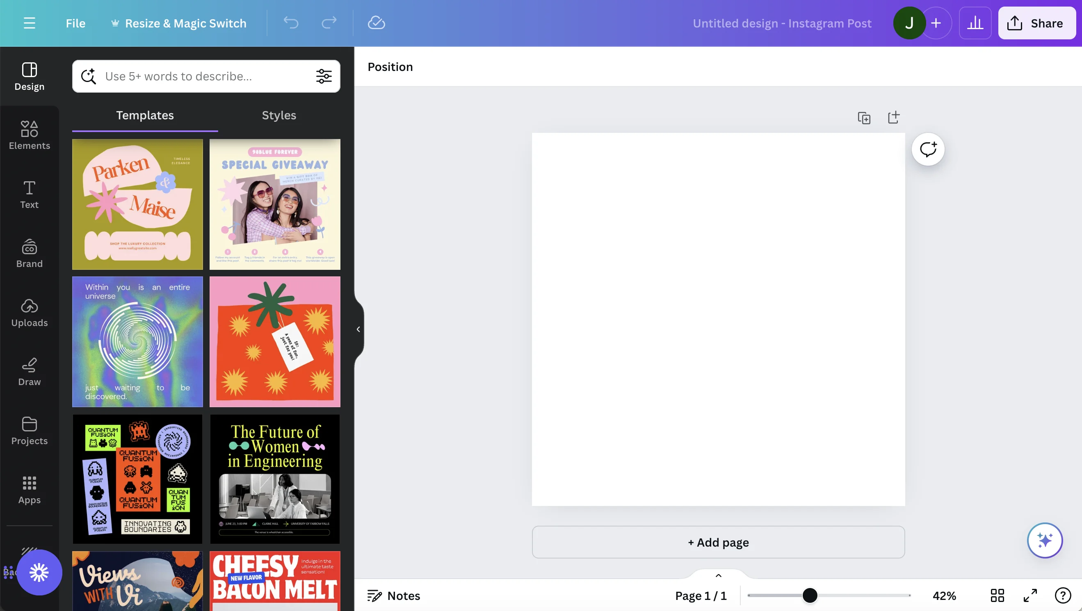This screenshot has height=611, width=1082.
Task: Toggle fullscreen present mode
Action: [1030, 595]
